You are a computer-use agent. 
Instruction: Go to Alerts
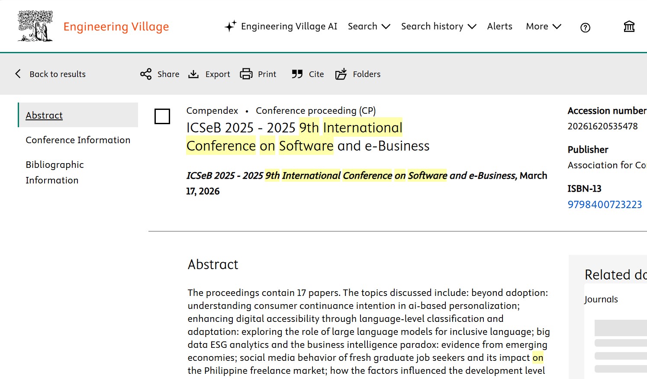click(500, 26)
